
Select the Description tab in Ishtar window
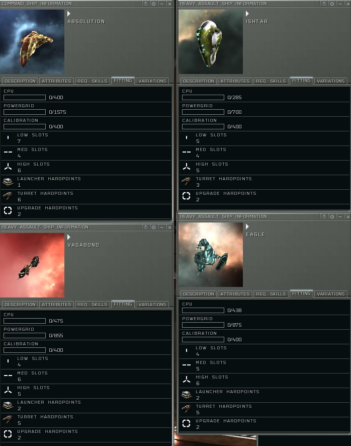click(x=198, y=81)
